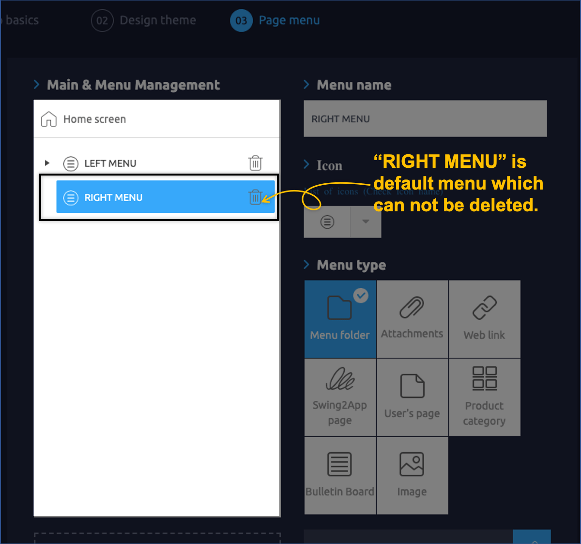Image resolution: width=581 pixels, height=544 pixels.
Task: Click the checked Menu folder type tile
Action: pyautogui.click(x=340, y=319)
